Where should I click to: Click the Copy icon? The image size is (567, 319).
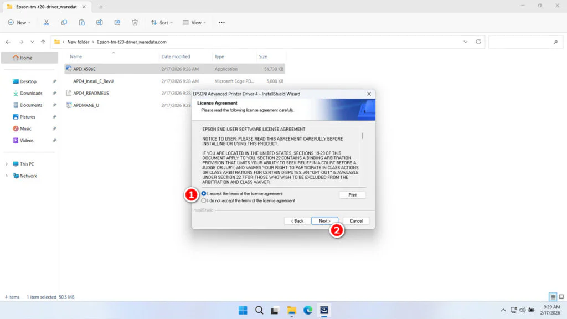pos(64,22)
